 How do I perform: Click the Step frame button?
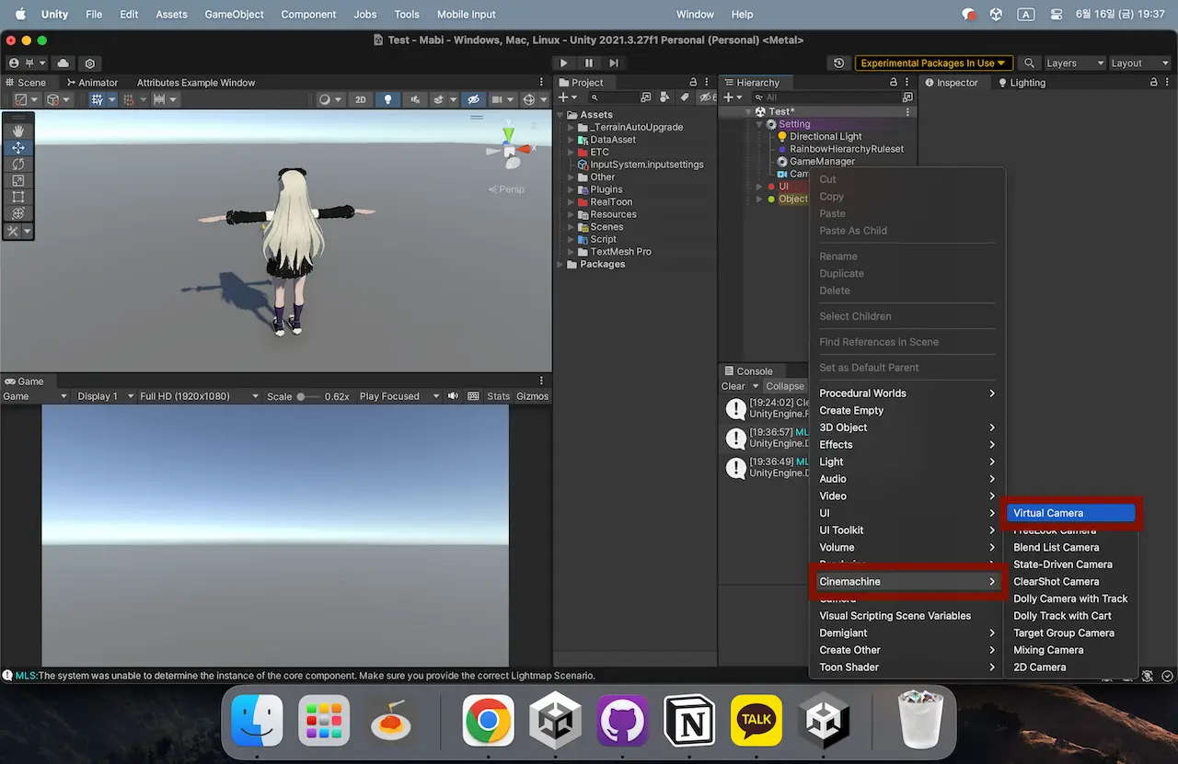click(614, 63)
